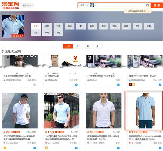Switch to the 全部 filter tab

[68, 46]
